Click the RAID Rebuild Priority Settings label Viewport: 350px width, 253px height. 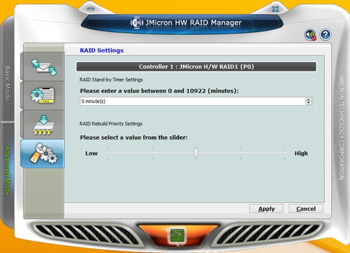[x=111, y=124]
